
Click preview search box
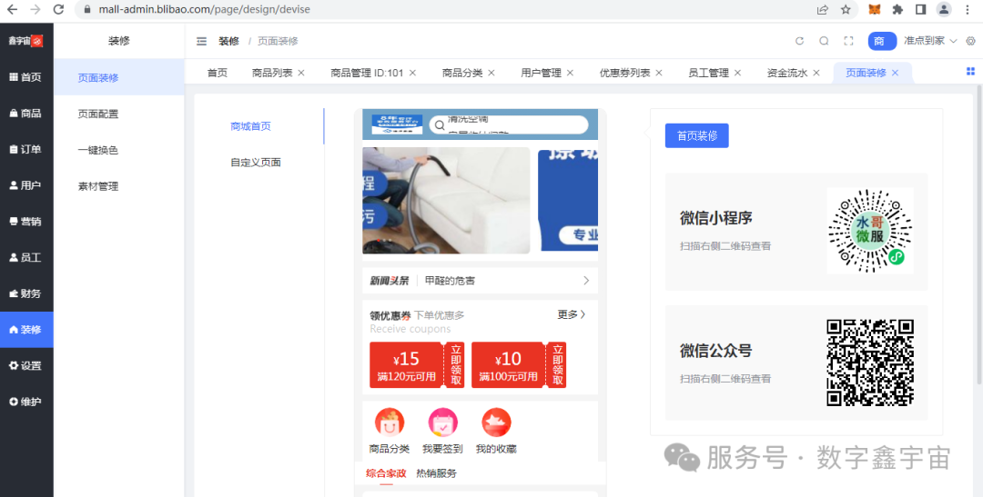pos(509,124)
